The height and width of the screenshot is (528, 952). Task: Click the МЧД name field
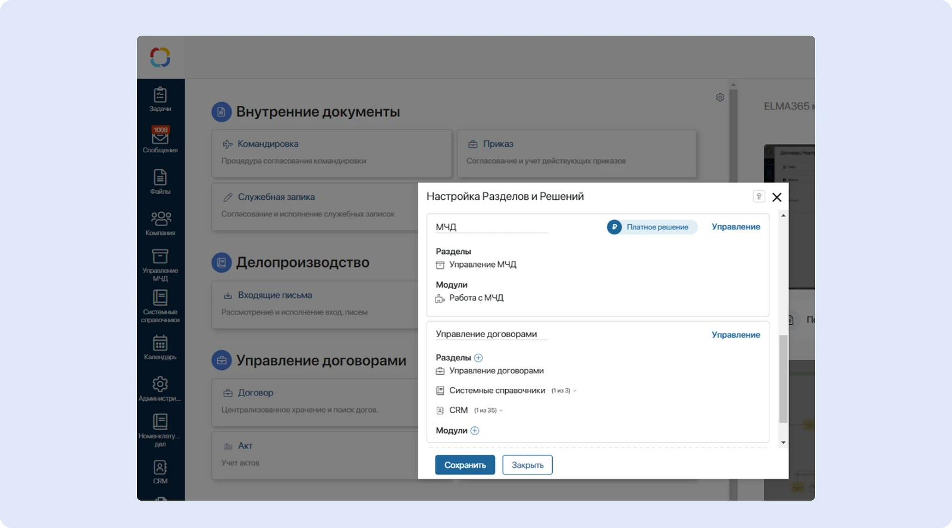pyautogui.click(x=491, y=227)
